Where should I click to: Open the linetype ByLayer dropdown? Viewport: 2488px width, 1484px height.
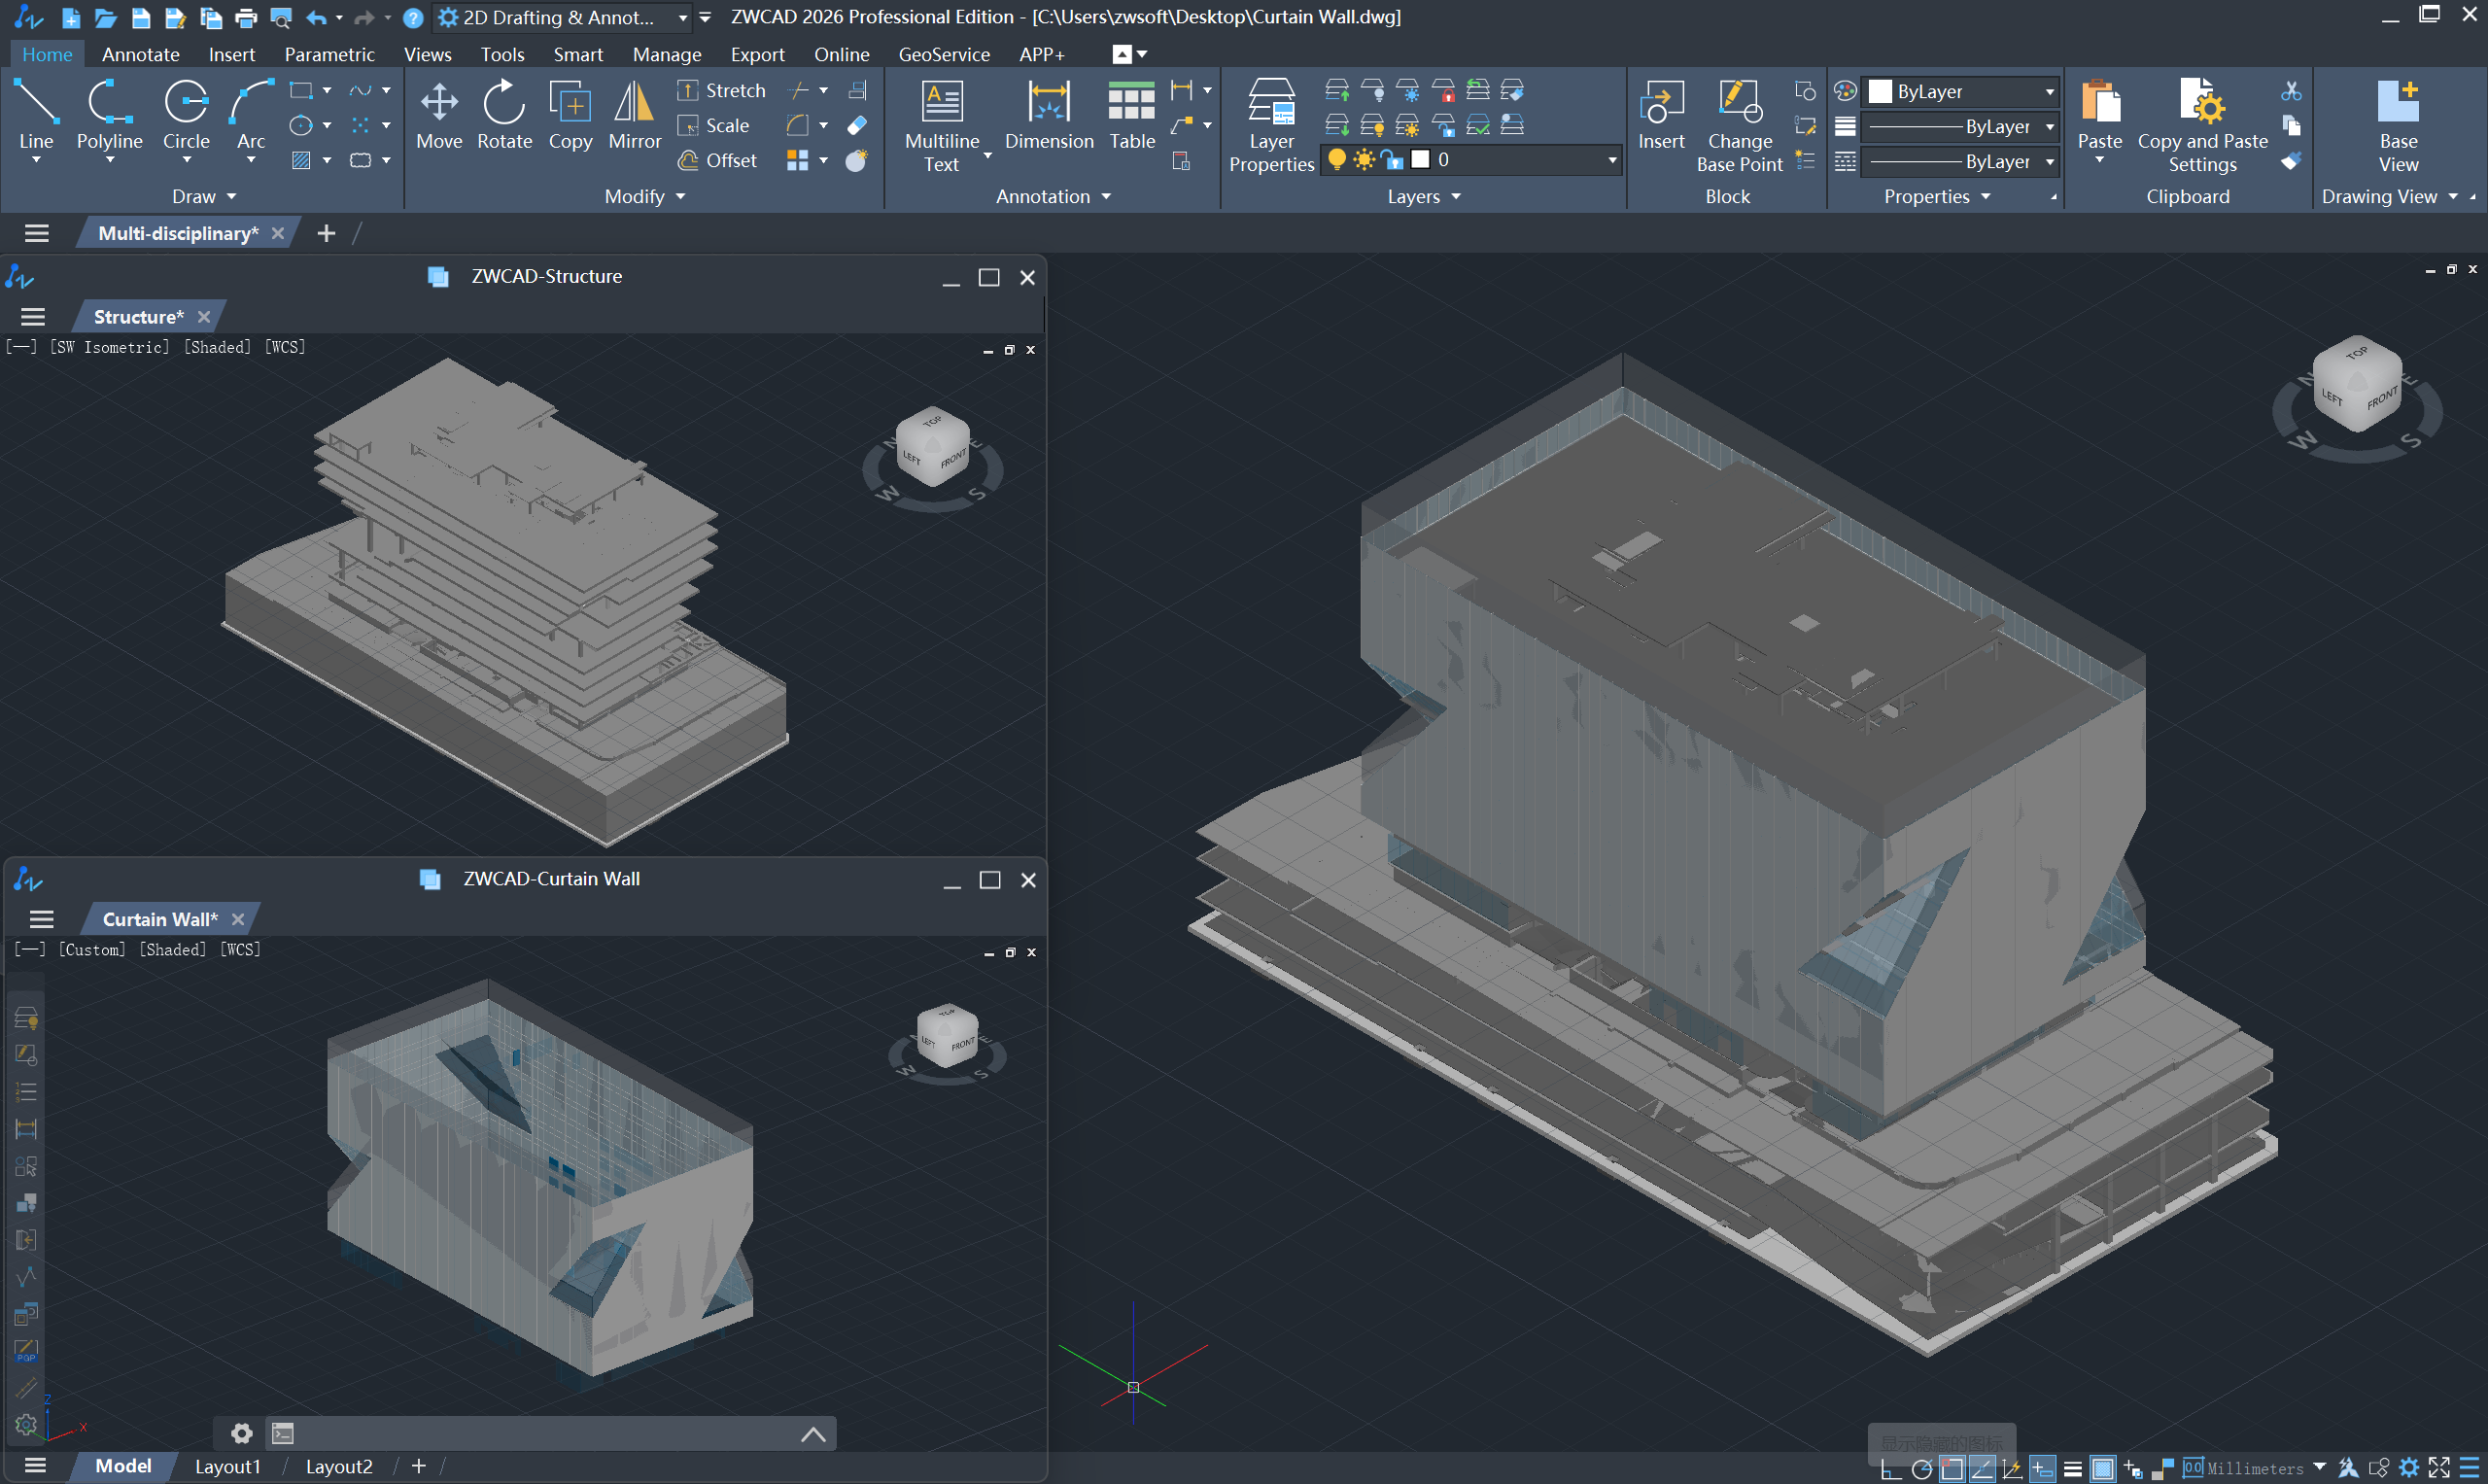(x=1960, y=161)
